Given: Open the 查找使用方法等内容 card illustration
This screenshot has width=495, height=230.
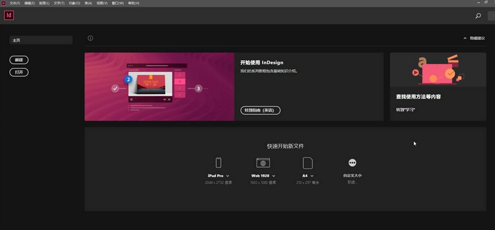Looking at the screenshot, I should click(438, 70).
